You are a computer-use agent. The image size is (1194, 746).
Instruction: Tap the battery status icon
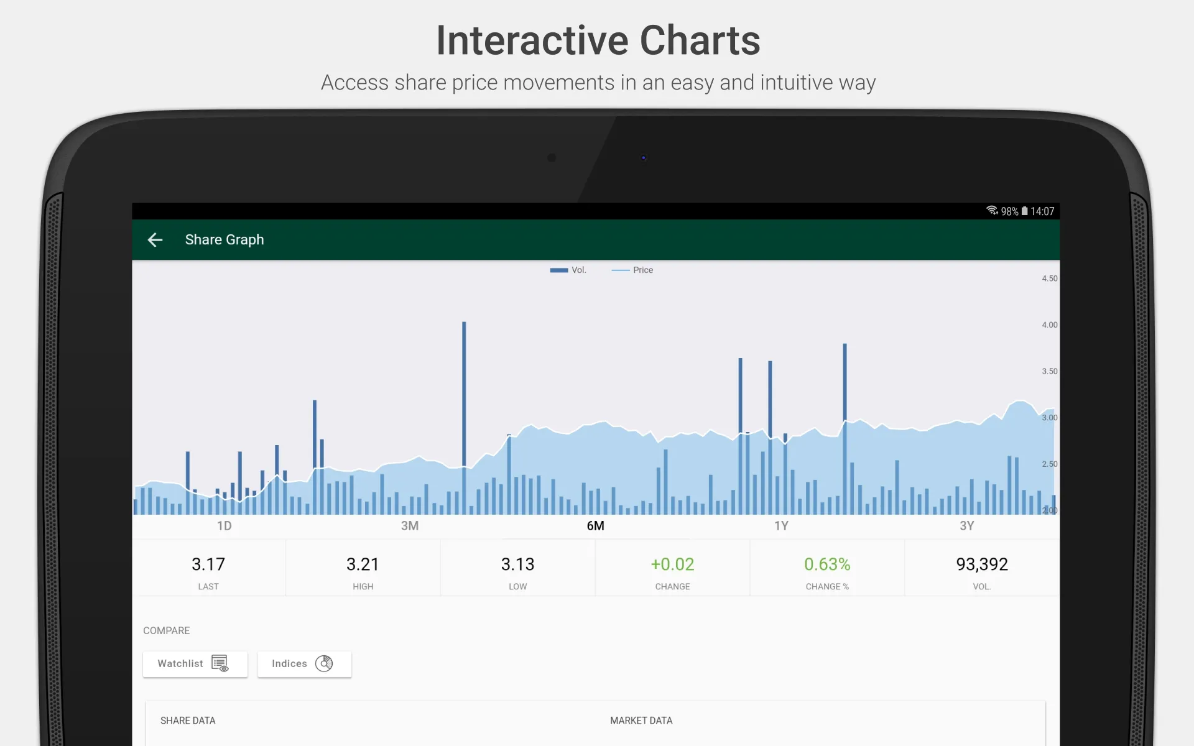click(1024, 211)
